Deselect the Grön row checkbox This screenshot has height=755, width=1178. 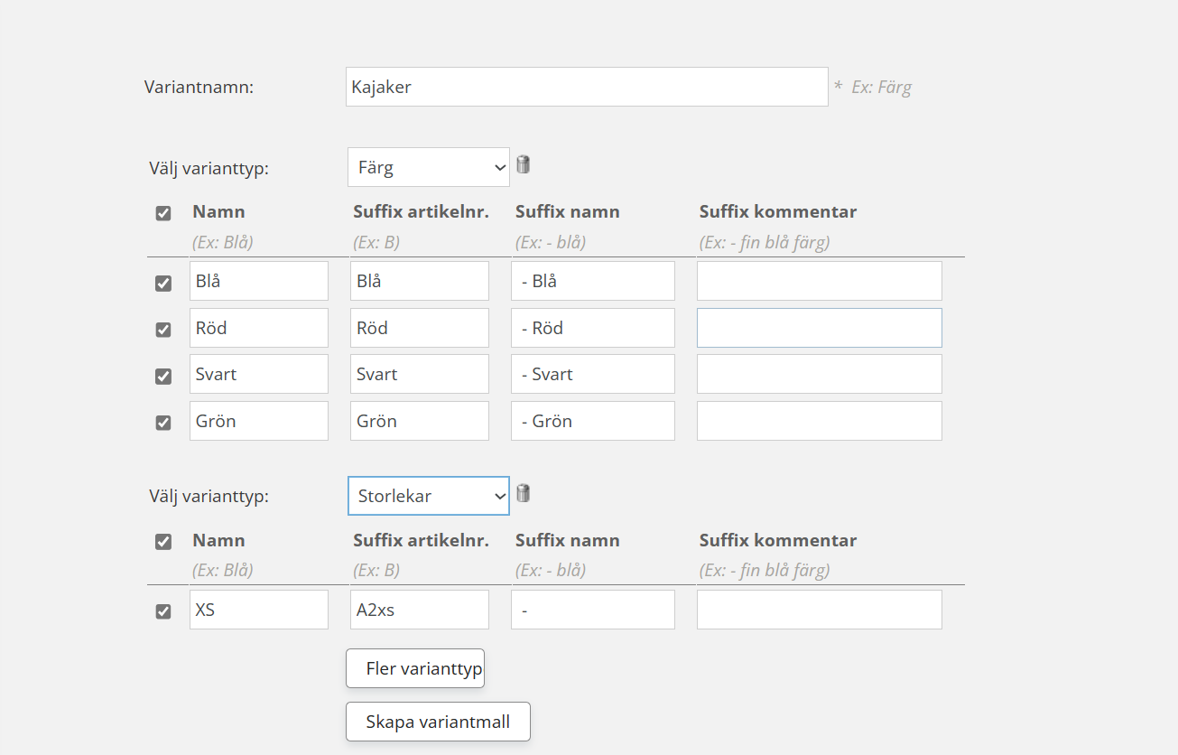pyautogui.click(x=163, y=423)
